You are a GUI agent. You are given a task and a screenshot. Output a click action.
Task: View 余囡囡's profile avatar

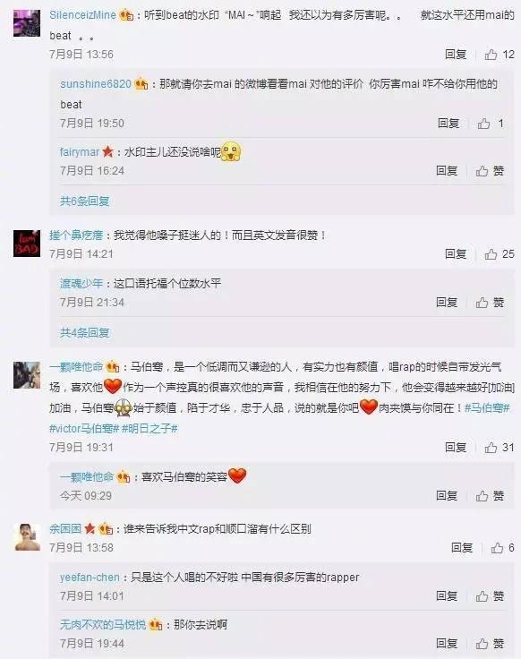click(28, 536)
